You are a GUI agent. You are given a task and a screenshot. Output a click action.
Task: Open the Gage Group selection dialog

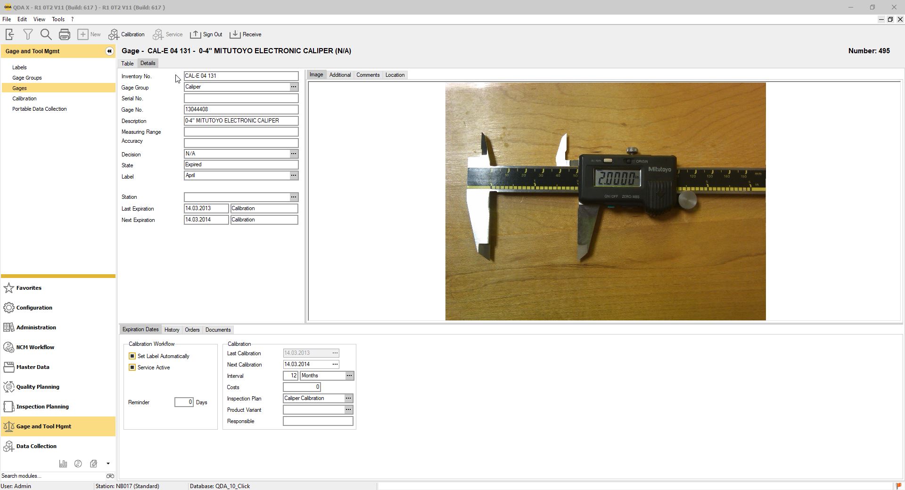coord(293,87)
